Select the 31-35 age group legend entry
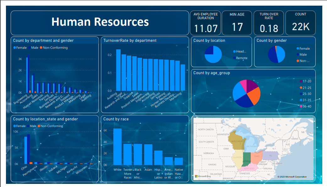This screenshot has width=327, height=187. (x=306, y=100)
